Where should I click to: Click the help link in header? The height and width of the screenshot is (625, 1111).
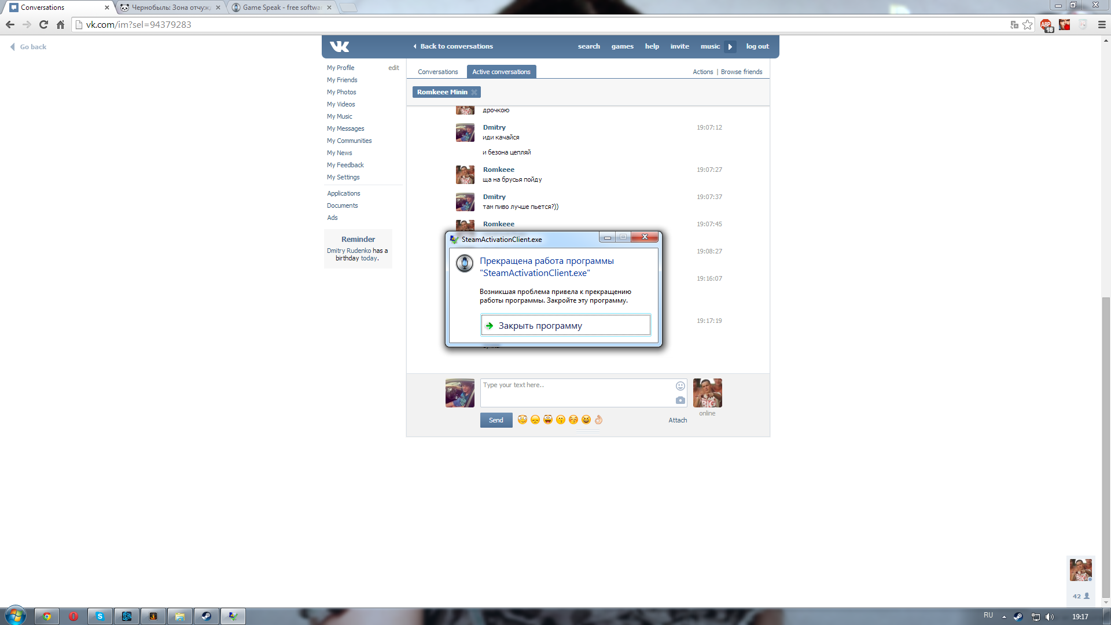coord(652,46)
